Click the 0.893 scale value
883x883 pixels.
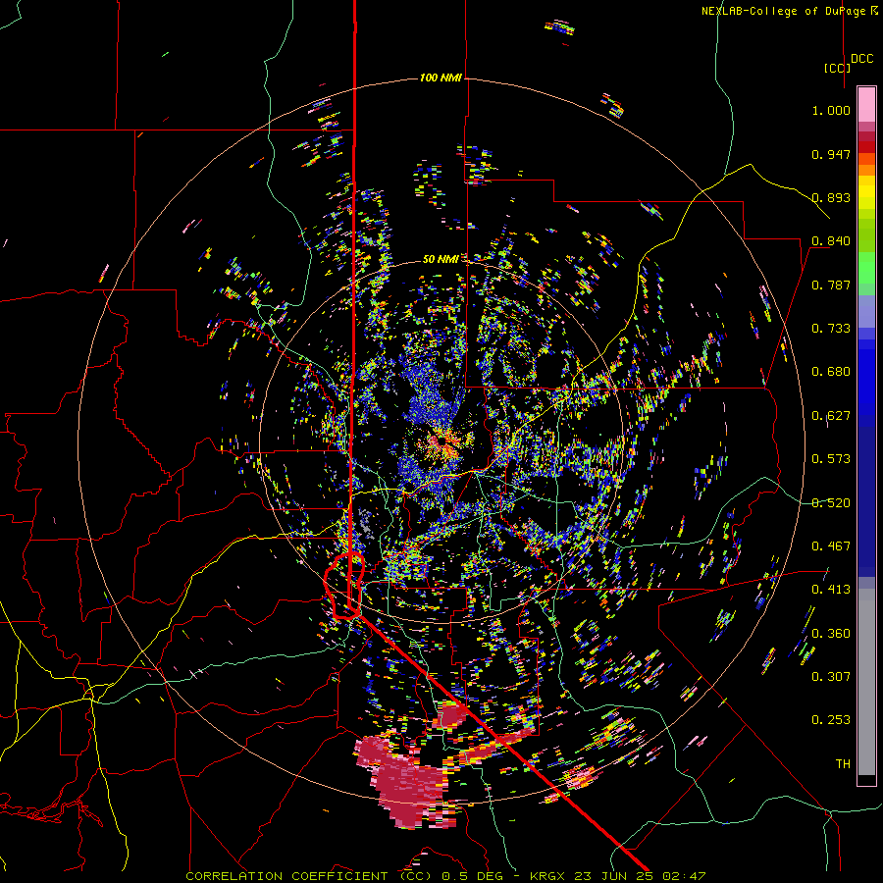(x=831, y=197)
